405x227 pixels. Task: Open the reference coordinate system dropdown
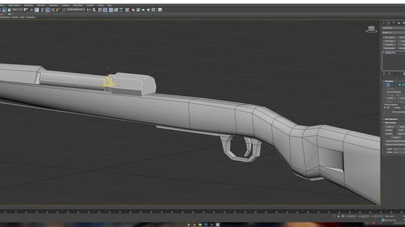pyautogui.click(x=18, y=10)
